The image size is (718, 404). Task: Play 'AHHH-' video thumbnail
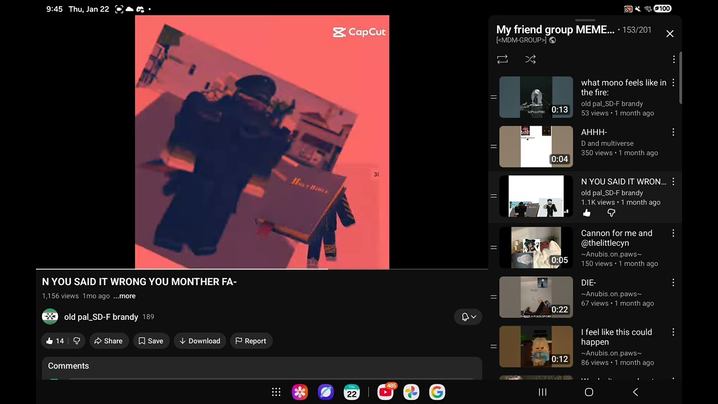(x=536, y=146)
